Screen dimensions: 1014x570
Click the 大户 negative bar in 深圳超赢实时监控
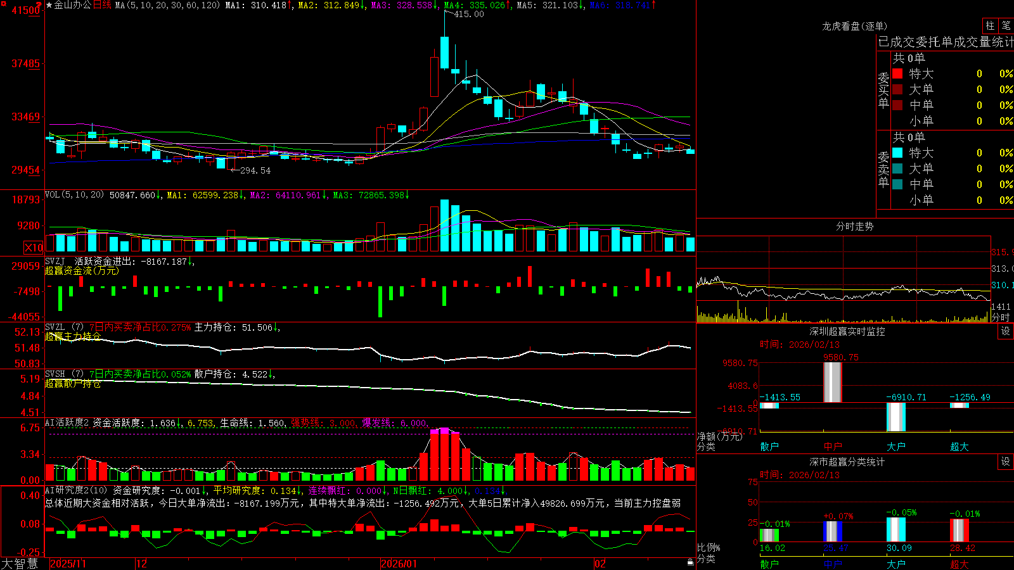click(x=896, y=417)
